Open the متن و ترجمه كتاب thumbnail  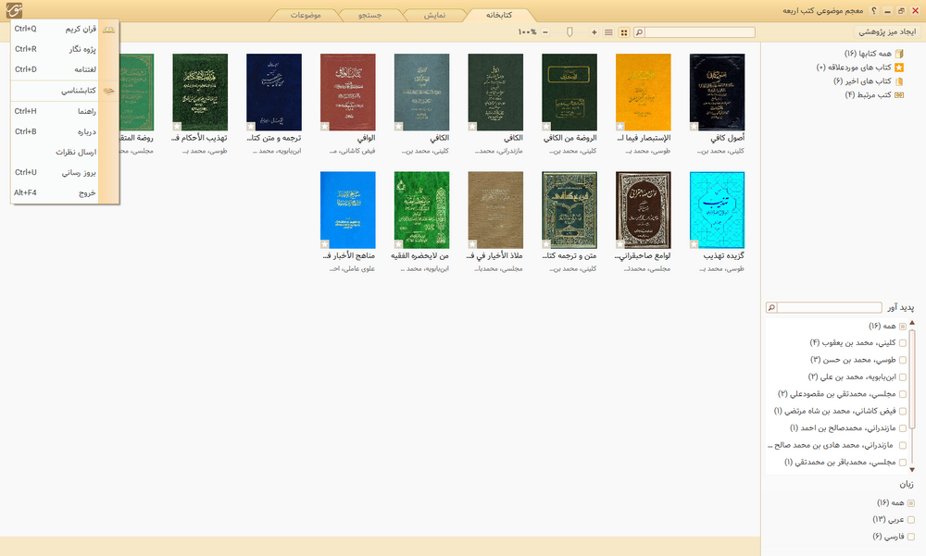pos(569,210)
